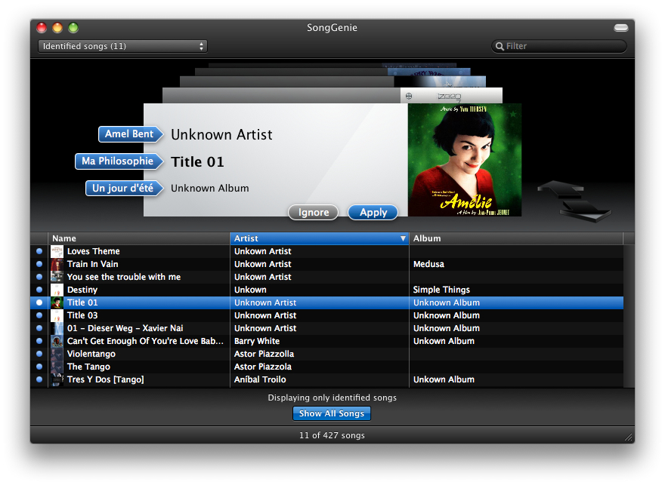Sort the list by Album column

tap(516, 238)
